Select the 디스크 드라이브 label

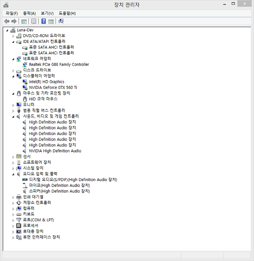pos(37,70)
